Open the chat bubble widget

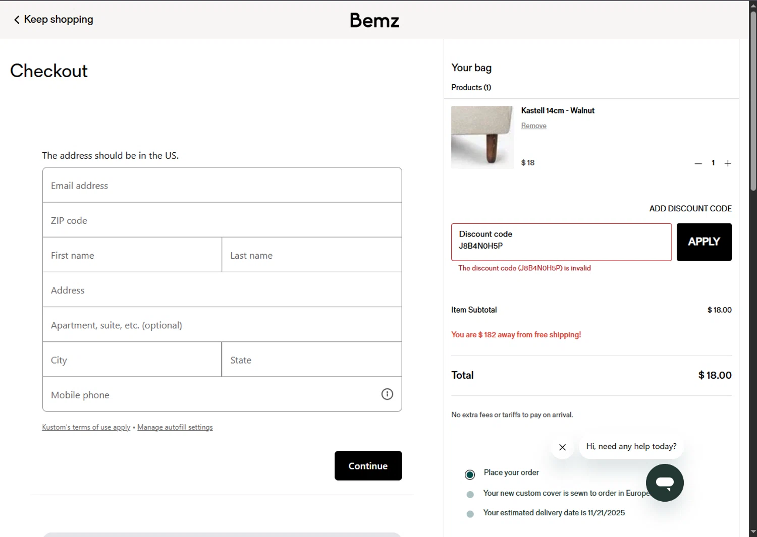665,483
